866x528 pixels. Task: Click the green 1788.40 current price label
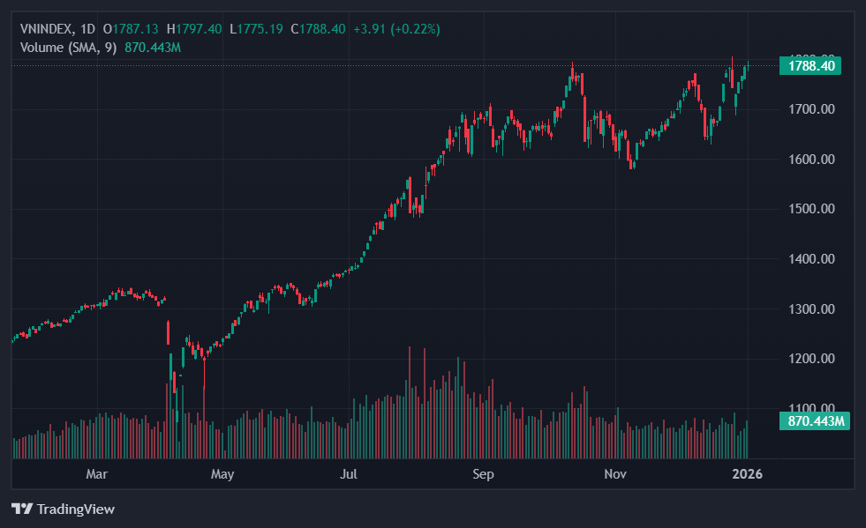pos(810,65)
